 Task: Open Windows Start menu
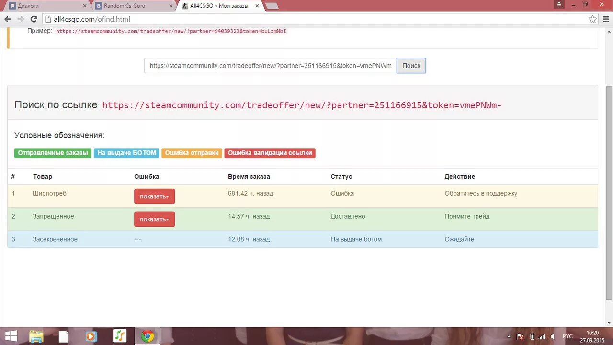pyautogui.click(x=11, y=336)
